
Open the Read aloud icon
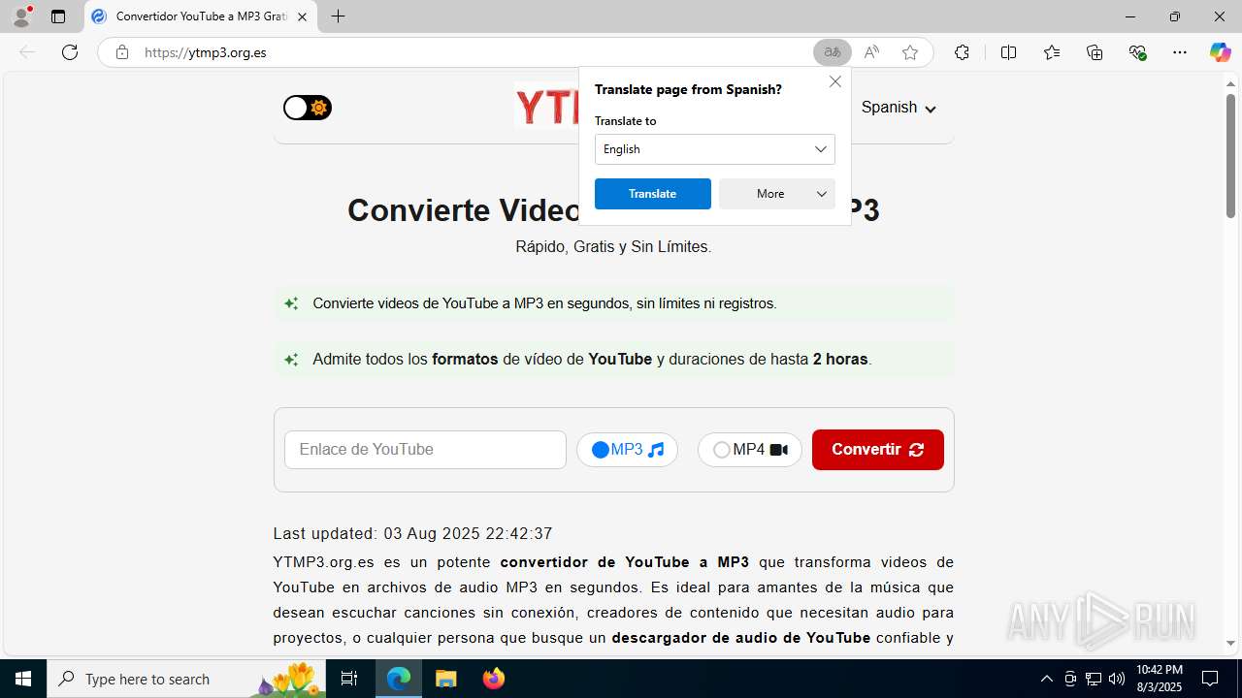click(x=871, y=52)
